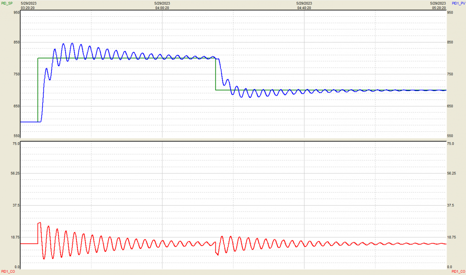Select the red PID1_CO label at bottom left

tap(7, 271)
